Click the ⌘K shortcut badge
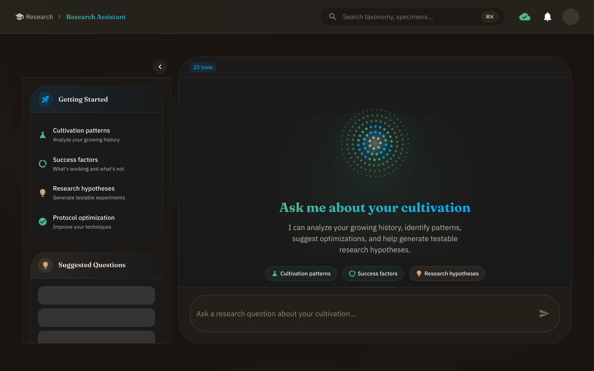Viewport: 594px width, 371px height. pyautogui.click(x=489, y=17)
